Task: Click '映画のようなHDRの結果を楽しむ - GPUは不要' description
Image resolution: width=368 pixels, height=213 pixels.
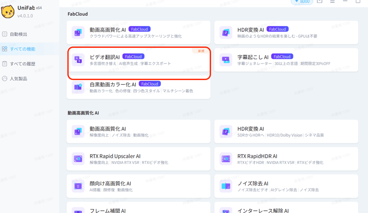Action: 277,36
